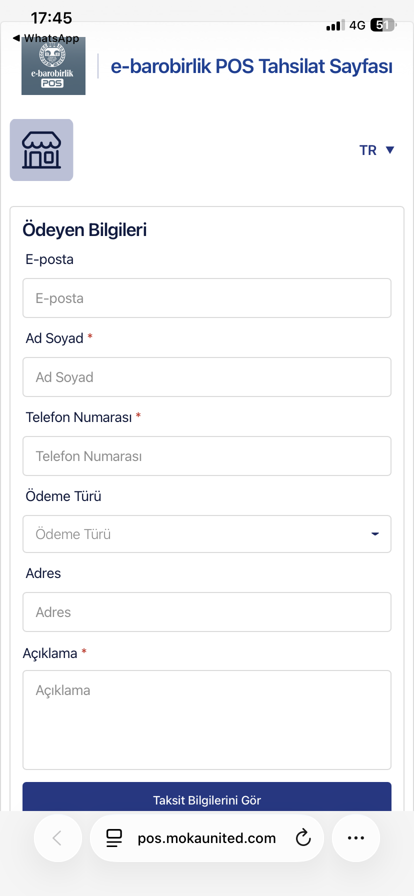The width and height of the screenshot is (414, 896).
Task: Open the browser three-dots menu
Action: coord(356,838)
